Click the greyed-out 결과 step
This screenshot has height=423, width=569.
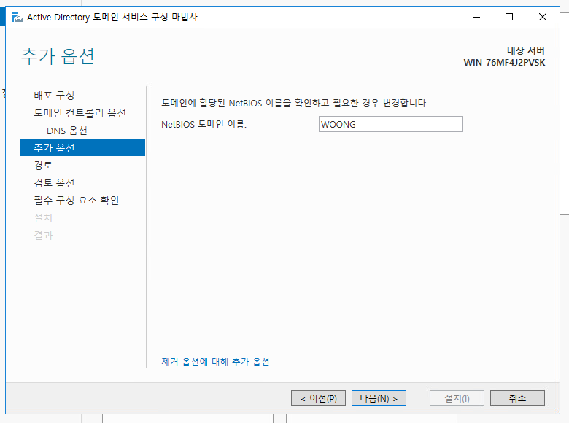43,236
